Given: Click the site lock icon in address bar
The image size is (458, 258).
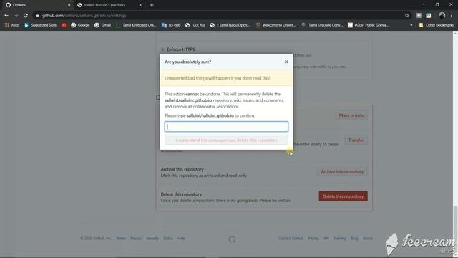Looking at the screenshot, I should coord(37,16).
